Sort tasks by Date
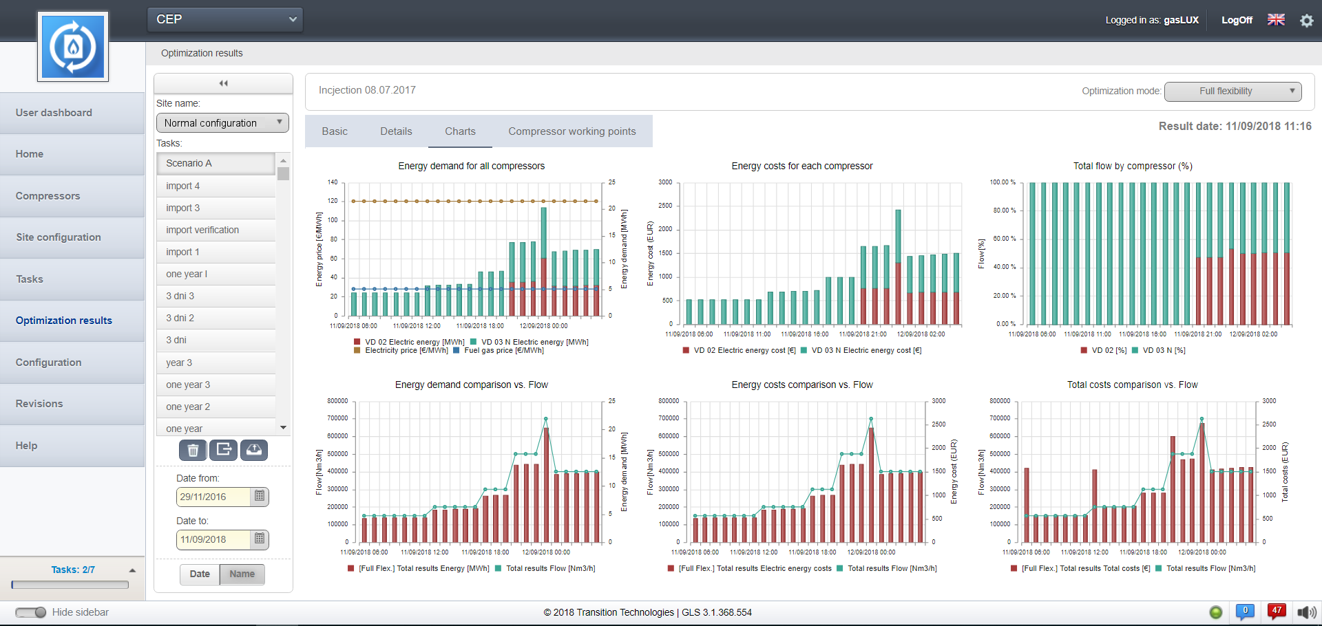The image size is (1322, 626). [200, 574]
